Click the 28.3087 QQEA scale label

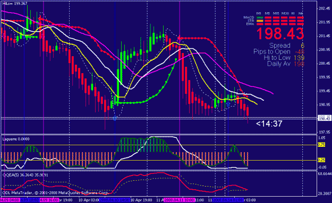[x=325, y=193]
